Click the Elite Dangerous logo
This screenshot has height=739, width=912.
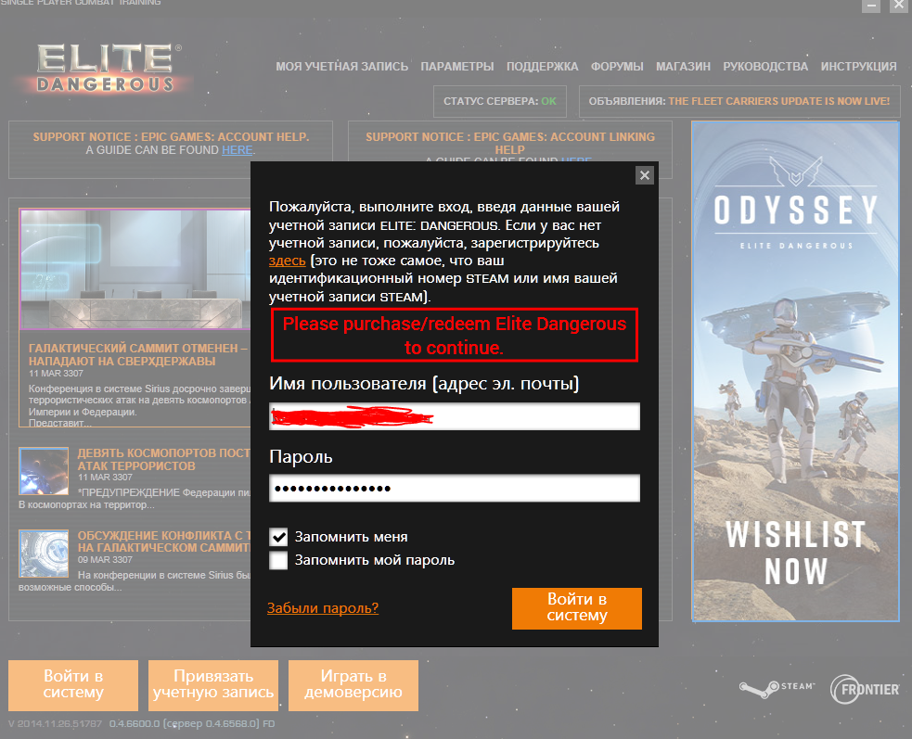click(x=105, y=68)
